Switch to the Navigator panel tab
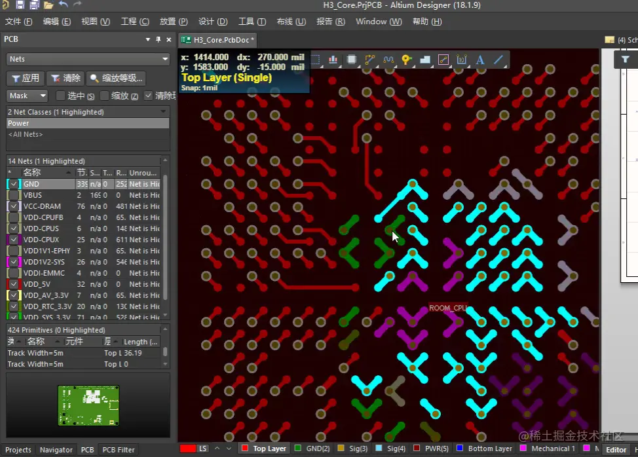The width and height of the screenshot is (638, 457). tap(56, 450)
